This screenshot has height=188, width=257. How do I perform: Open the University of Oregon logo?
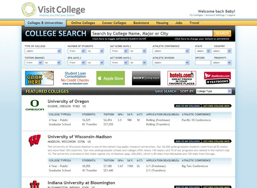pos(35,105)
